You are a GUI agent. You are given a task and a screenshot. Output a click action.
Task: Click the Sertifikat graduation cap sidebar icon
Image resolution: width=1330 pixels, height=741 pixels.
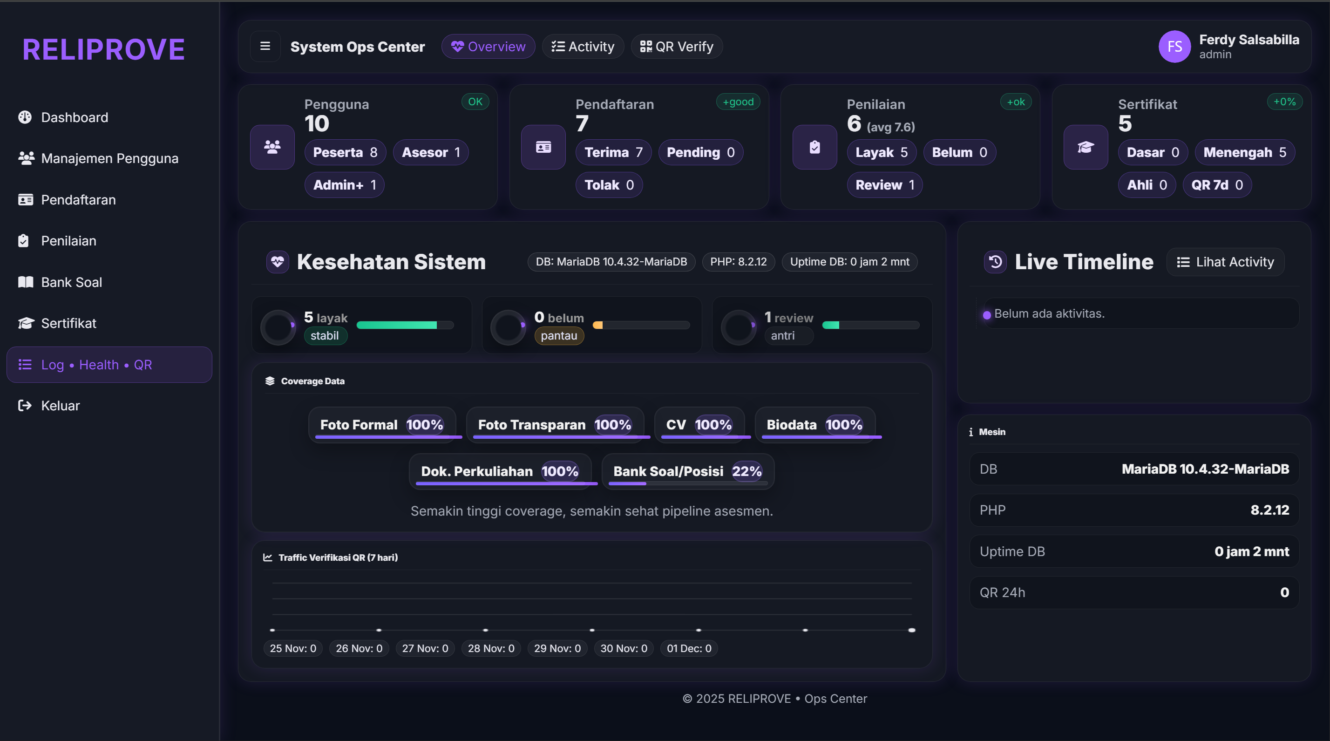(x=26, y=323)
